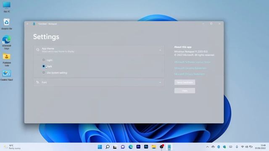Select Microsoft Edge desktop shortcut
Screen dimensions: 269x151
click(x=7, y=42)
